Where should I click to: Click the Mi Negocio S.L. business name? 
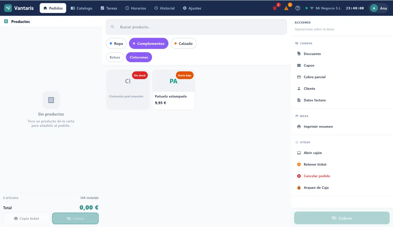click(328, 8)
